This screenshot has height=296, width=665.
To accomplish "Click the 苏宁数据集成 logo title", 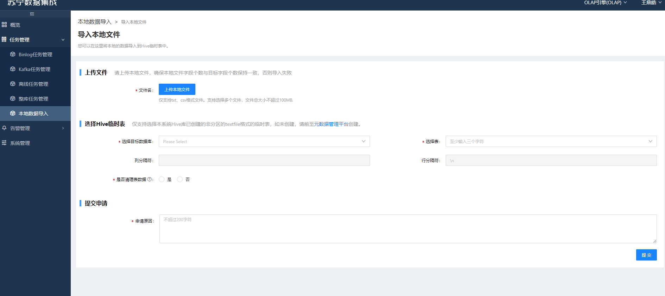I will pyautogui.click(x=32, y=3).
